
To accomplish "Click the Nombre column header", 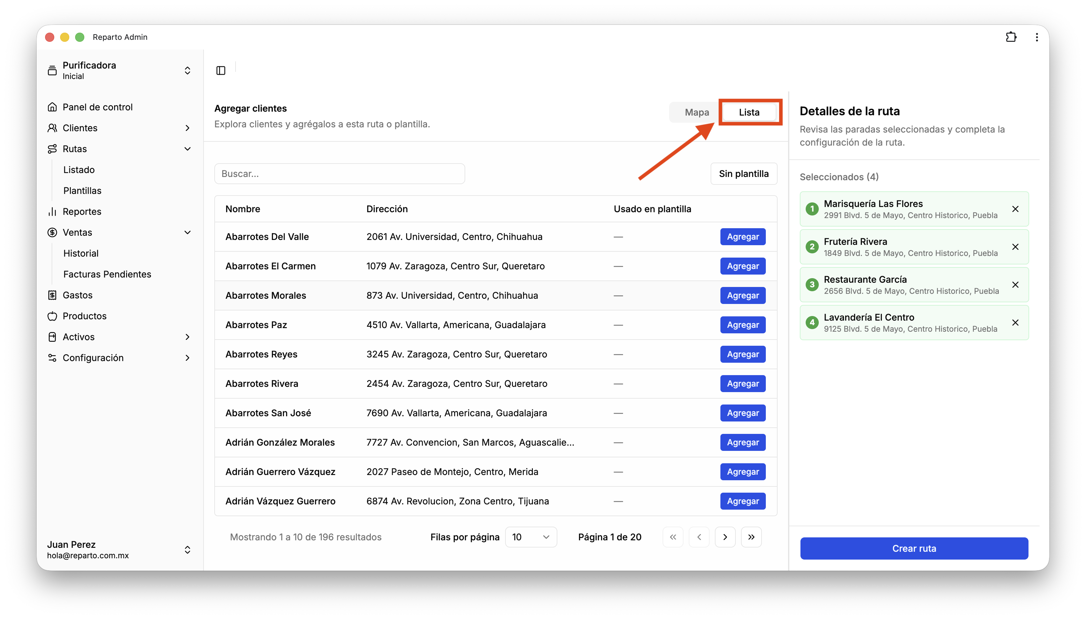I will [242, 209].
